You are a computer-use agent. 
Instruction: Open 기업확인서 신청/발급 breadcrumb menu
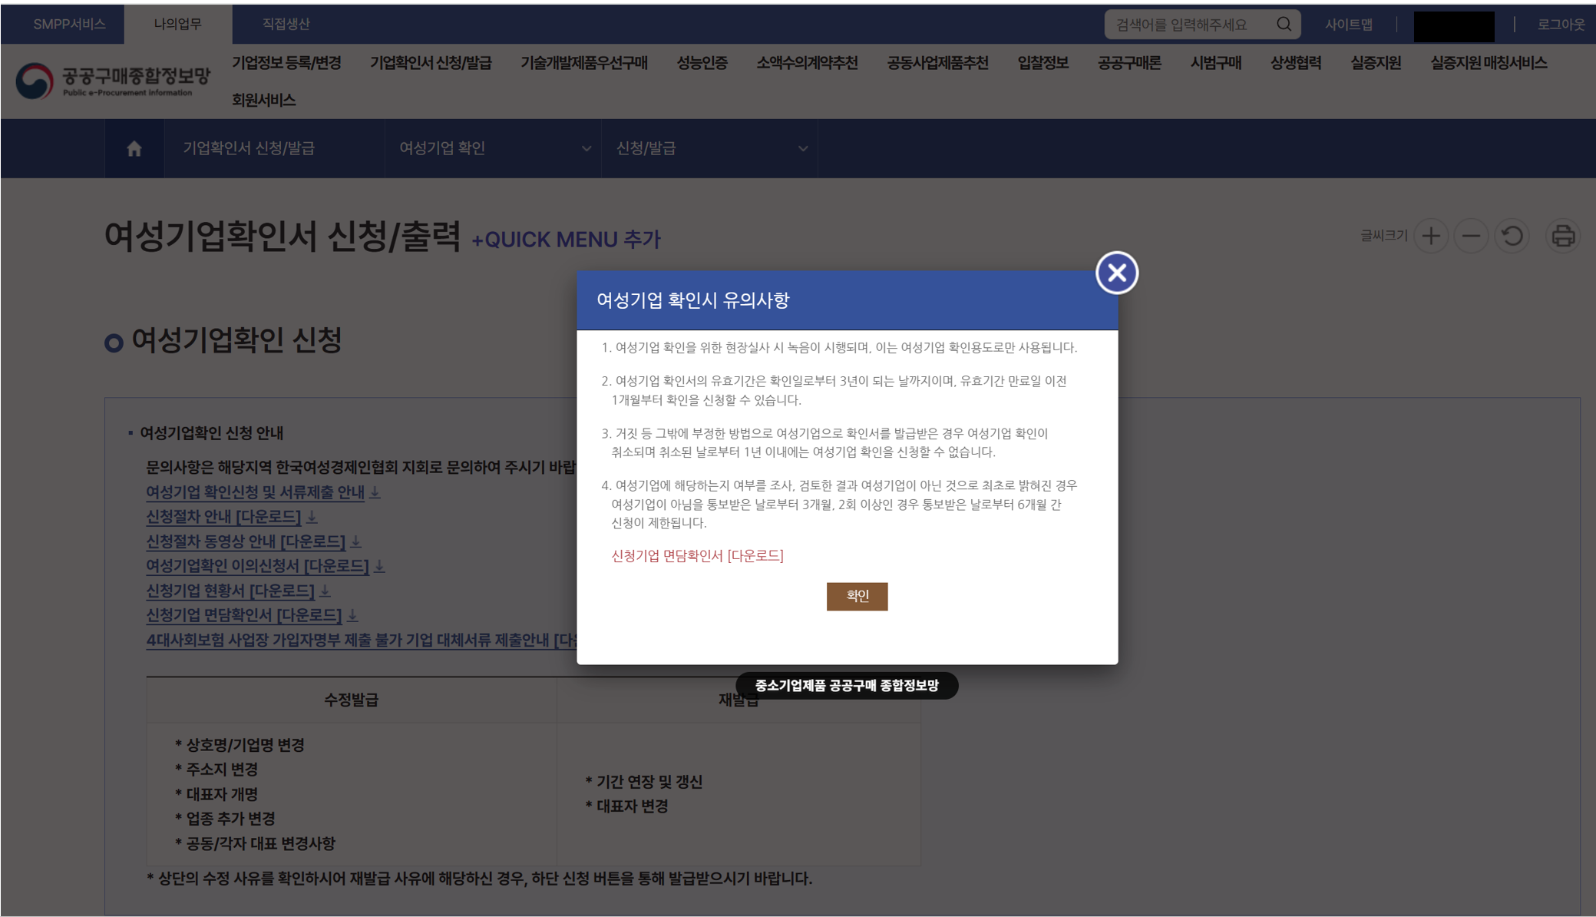(x=249, y=148)
